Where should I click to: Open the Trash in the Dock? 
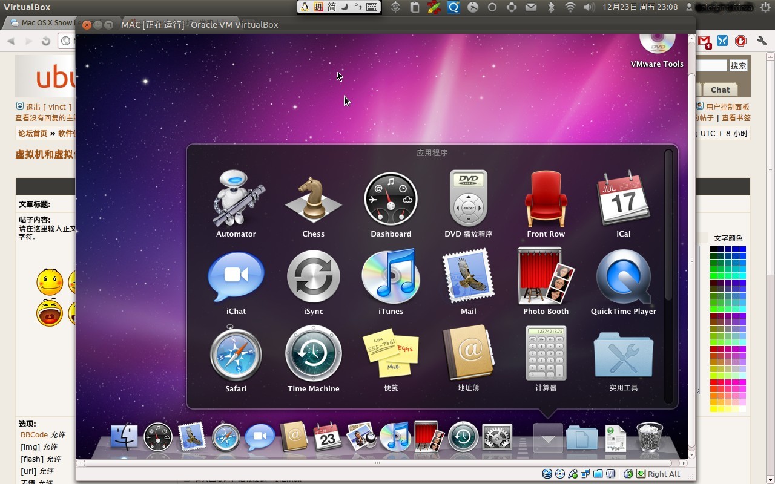tap(650, 437)
